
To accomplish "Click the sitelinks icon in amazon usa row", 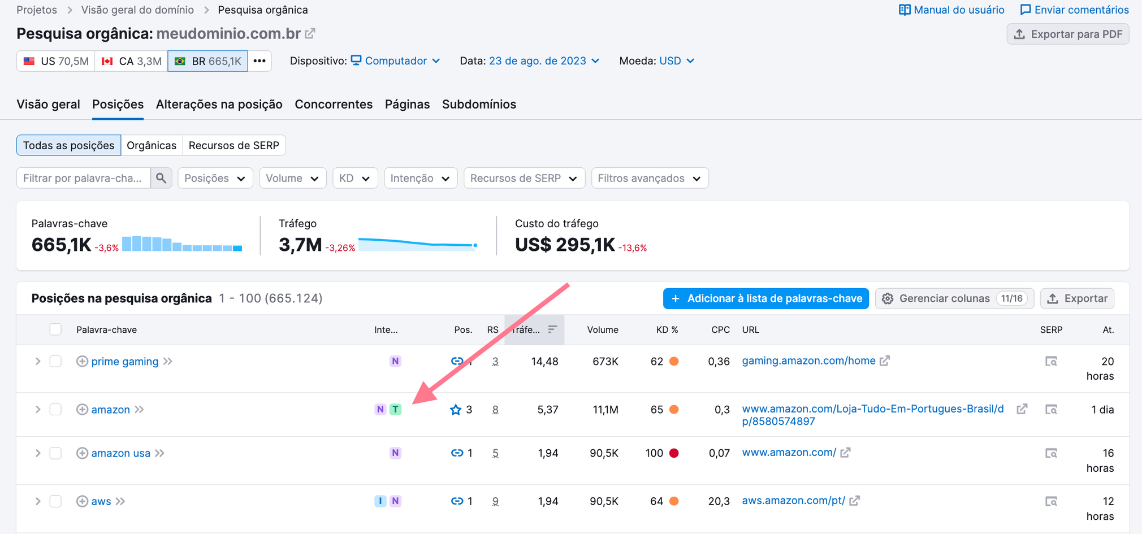I will pyautogui.click(x=457, y=453).
